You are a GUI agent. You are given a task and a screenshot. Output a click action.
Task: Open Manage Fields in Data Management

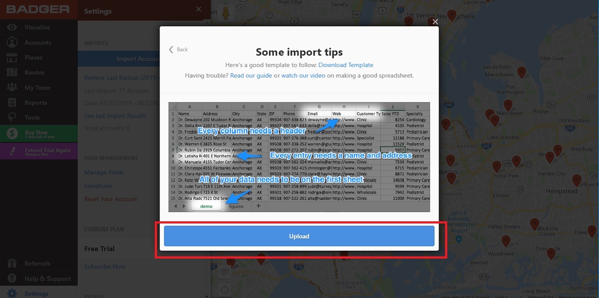tap(104, 172)
